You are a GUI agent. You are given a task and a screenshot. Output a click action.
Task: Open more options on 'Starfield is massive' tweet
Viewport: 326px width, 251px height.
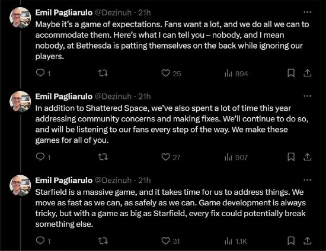coord(307,180)
